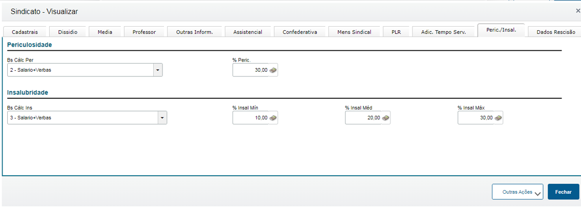Click calculator icon beside % Peric. field
The width and height of the screenshot is (581, 208).
[x=273, y=70]
